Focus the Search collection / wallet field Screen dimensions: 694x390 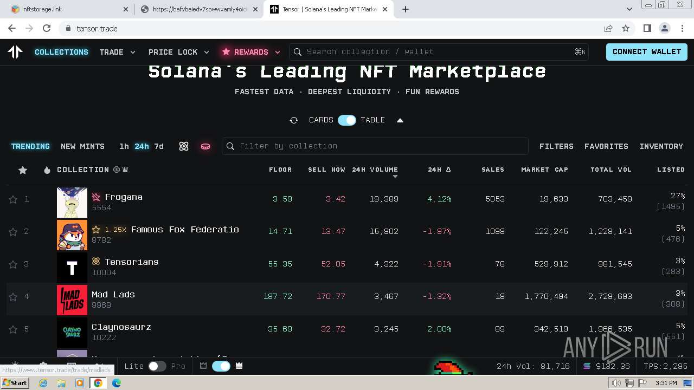[x=439, y=52]
